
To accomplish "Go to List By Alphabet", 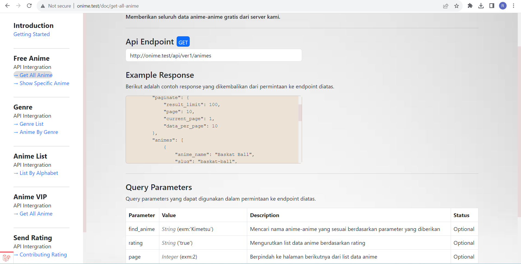I will tap(36, 173).
